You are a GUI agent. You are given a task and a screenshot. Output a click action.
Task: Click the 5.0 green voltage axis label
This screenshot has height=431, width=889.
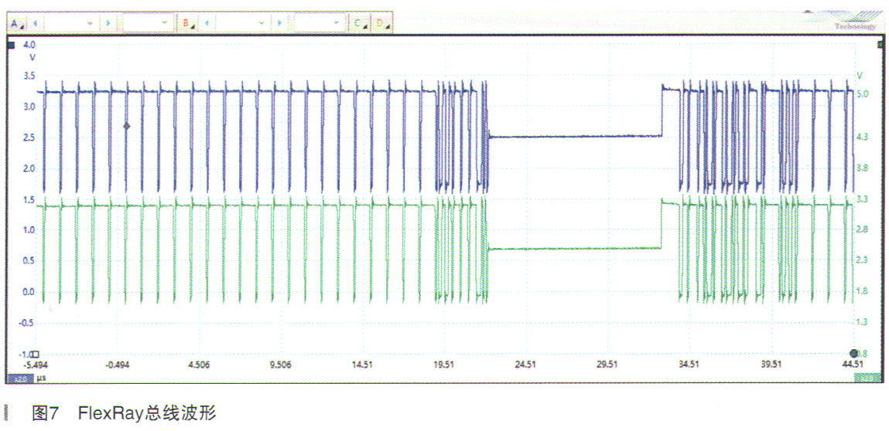[x=863, y=94]
